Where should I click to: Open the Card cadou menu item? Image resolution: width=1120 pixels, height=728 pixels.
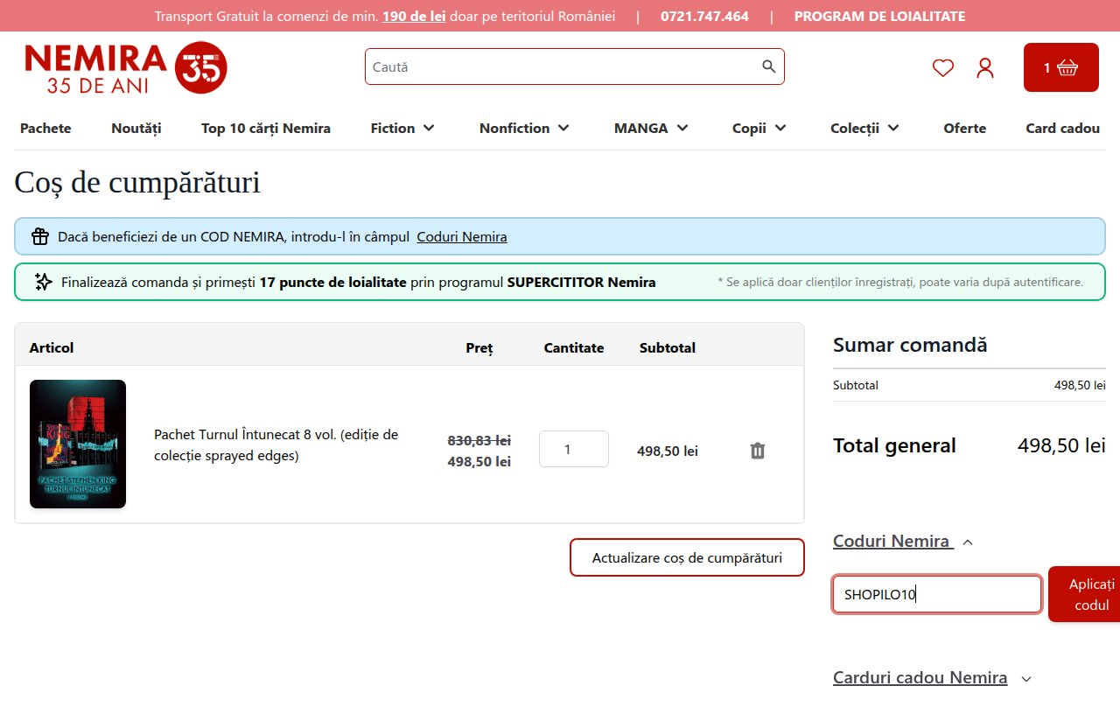click(x=1062, y=128)
